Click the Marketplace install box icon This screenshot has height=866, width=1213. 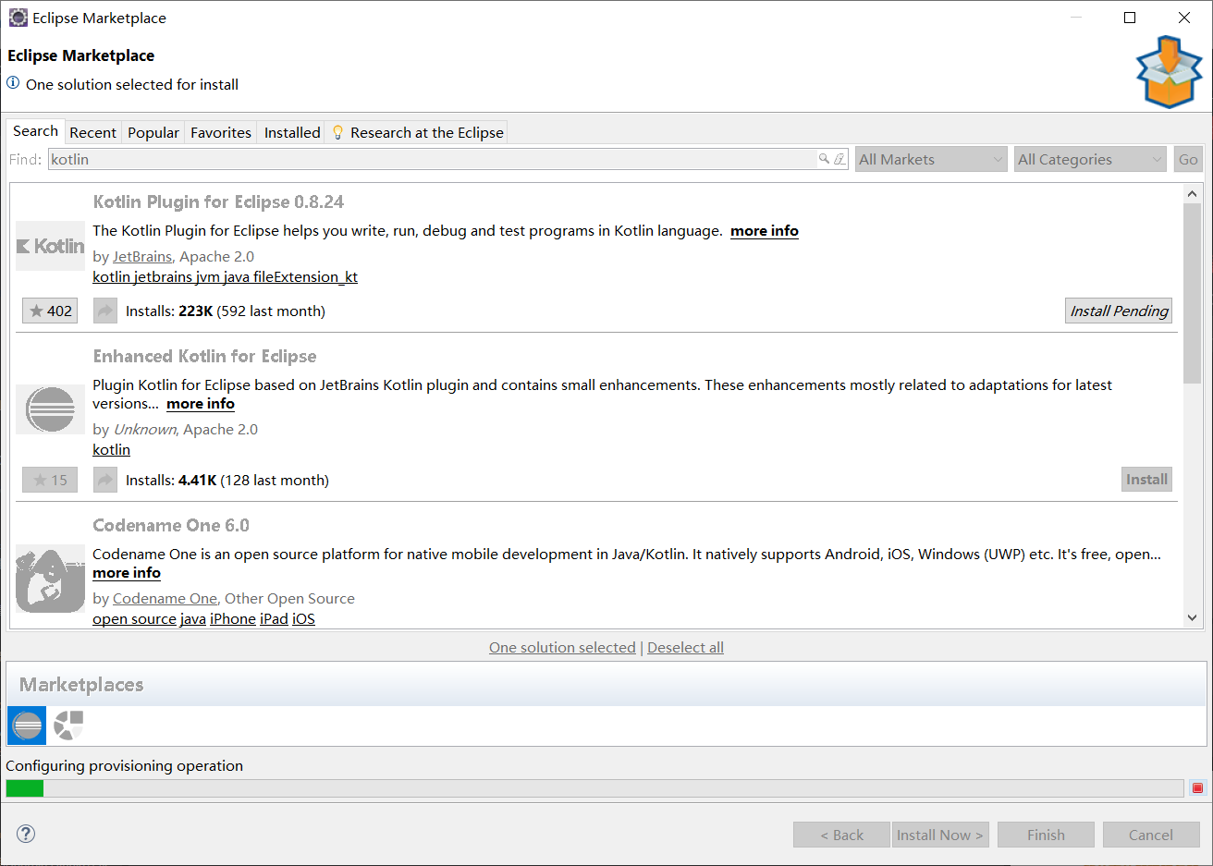(1169, 72)
